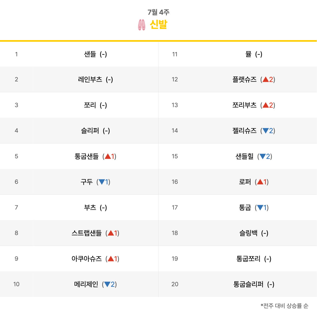Viewport: 317px width, 317px height.
Task: Click blue down arrow beside 메리제인
Action: click(x=107, y=284)
